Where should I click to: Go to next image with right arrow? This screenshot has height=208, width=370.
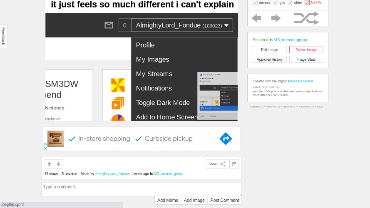pyautogui.click(x=276, y=18)
